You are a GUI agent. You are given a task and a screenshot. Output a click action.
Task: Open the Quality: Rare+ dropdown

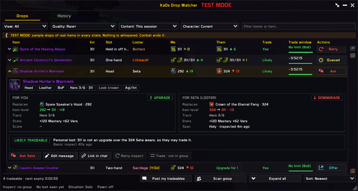point(83,26)
